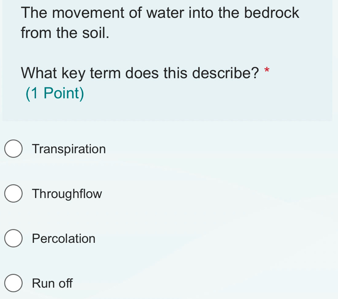
Task: Click the question header panel
Action: [x=168, y=58]
